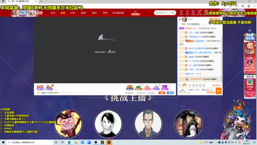The height and width of the screenshot is (145, 257).
Task: Click the 2022 new year banner button
Action: pos(136,13)
